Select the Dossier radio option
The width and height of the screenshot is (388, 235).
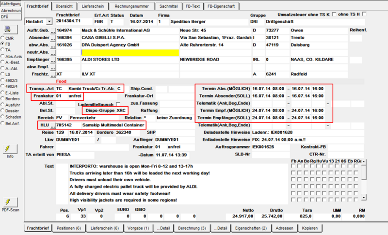tap(2, 110)
